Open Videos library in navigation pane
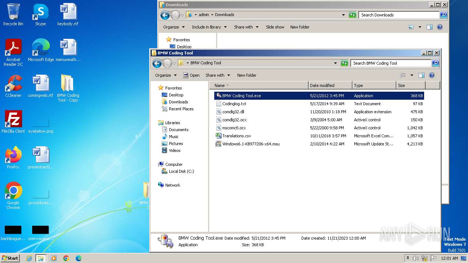The width and height of the screenshot is (468, 263). (171, 150)
